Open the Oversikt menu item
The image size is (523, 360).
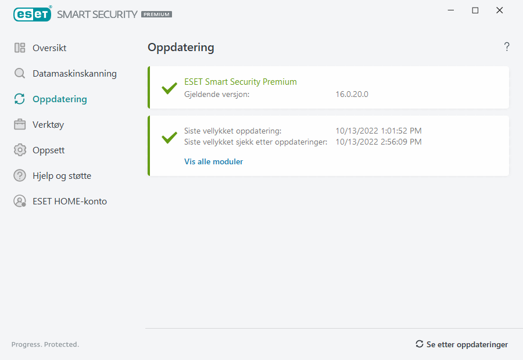pyautogui.click(x=49, y=48)
